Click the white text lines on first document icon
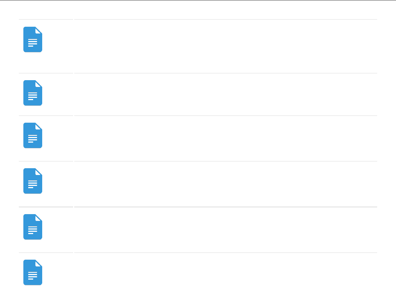 33,43
